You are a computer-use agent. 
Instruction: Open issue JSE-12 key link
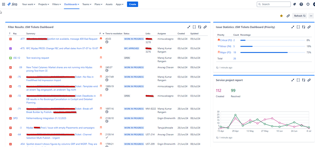(16, 58)
